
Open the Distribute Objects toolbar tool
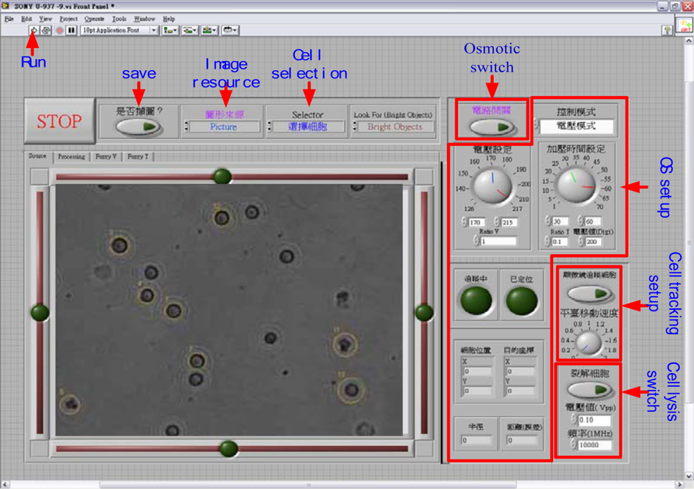click(x=189, y=31)
